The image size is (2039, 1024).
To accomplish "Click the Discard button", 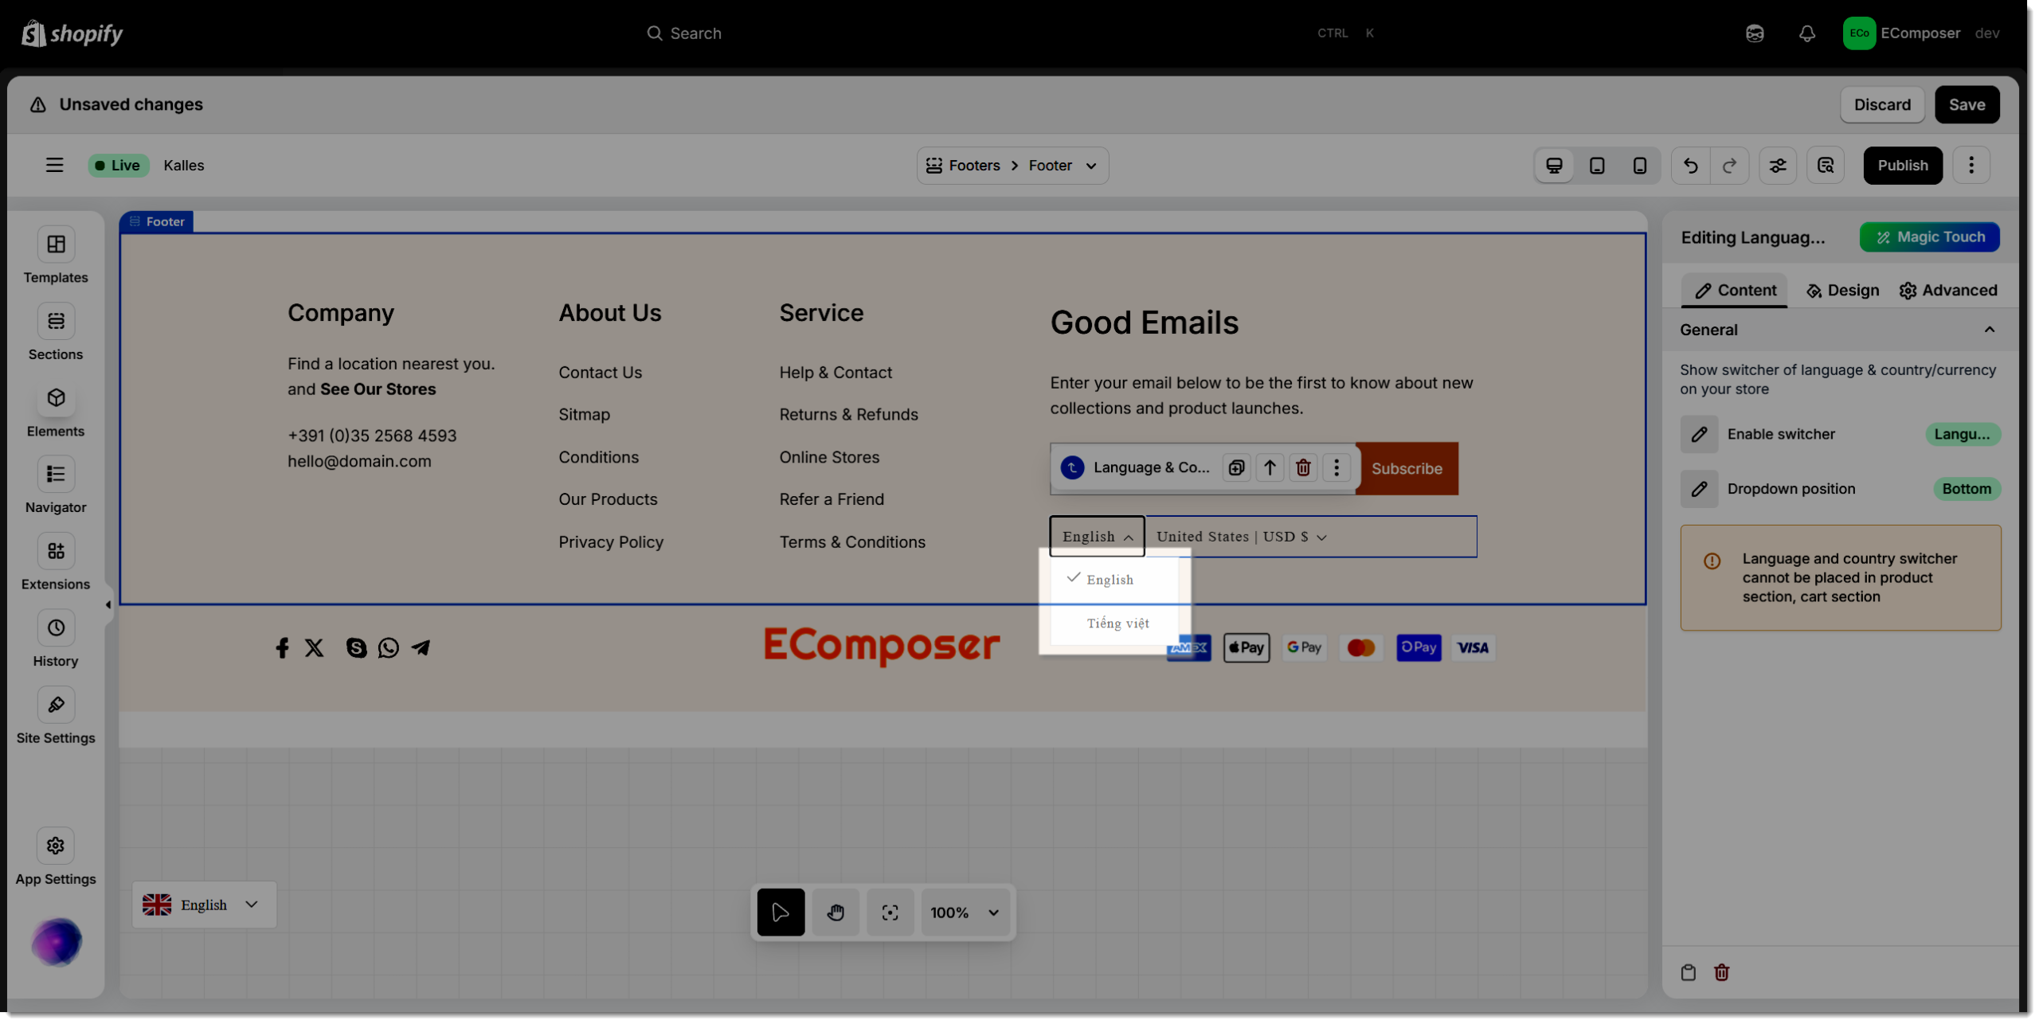I will pos(1881,105).
